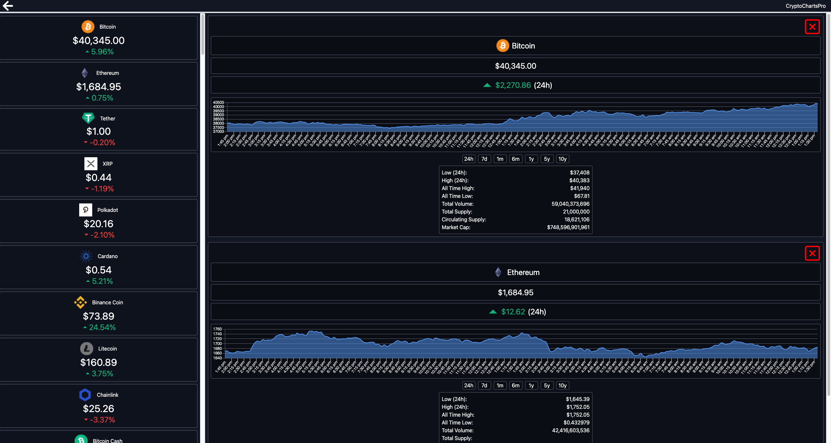Click the Bitcoin logo in the chart header
The image size is (831, 443).
[x=503, y=46]
